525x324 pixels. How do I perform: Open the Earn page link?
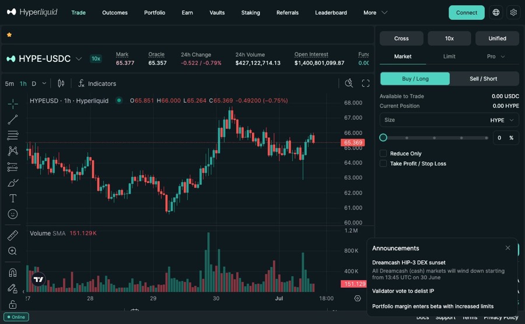[187, 13]
